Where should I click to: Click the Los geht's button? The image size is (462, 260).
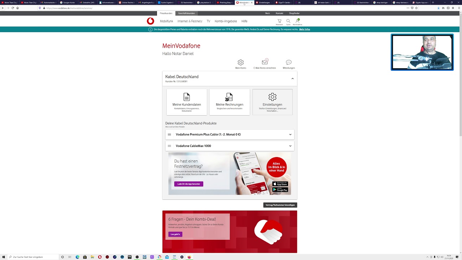pyautogui.click(x=175, y=234)
